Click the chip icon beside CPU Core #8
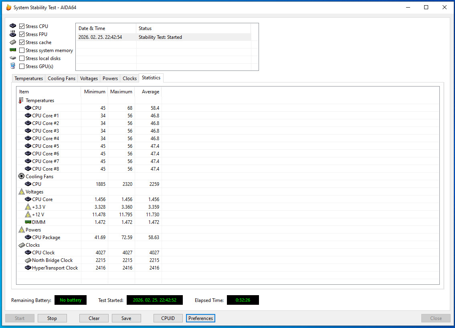Screen dimensions: 455x328 click(28, 169)
